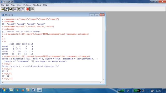The image size is (166, 93).
Task: Open the View menu
Action: pos(13,5)
